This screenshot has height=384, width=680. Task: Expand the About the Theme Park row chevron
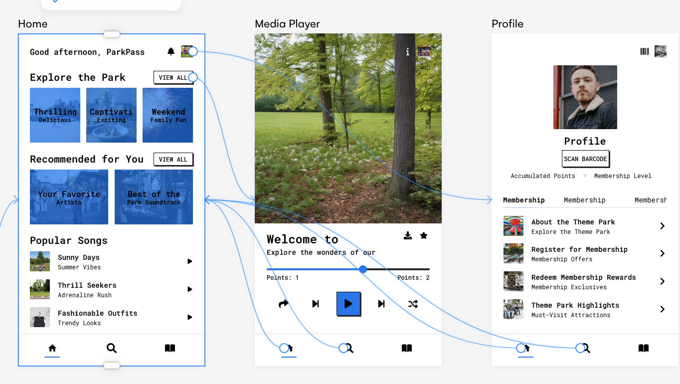663,225
